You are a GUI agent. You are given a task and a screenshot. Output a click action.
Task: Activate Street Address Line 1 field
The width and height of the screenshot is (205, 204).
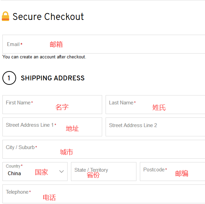click(x=52, y=127)
